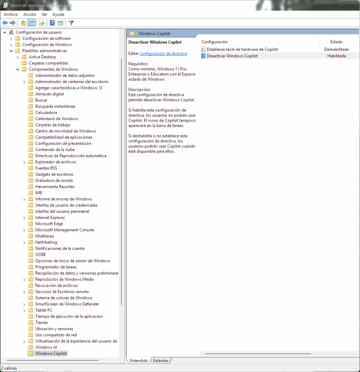Open the Ayuda menu
360x372 pixels.
(58, 14)
